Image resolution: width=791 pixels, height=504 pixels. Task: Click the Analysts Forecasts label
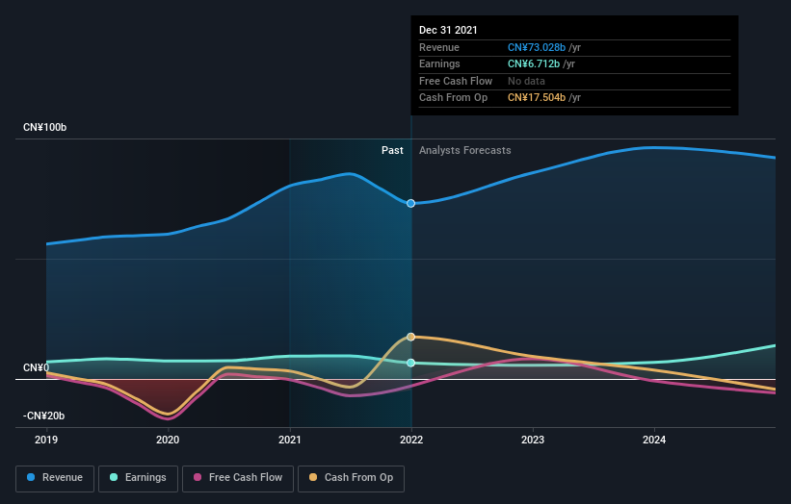click(464, 151)
